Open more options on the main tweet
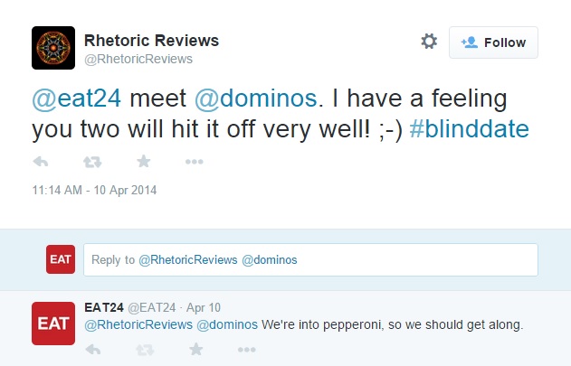The height and width of the screenshot is (366, 571). [x=194, y=162]
